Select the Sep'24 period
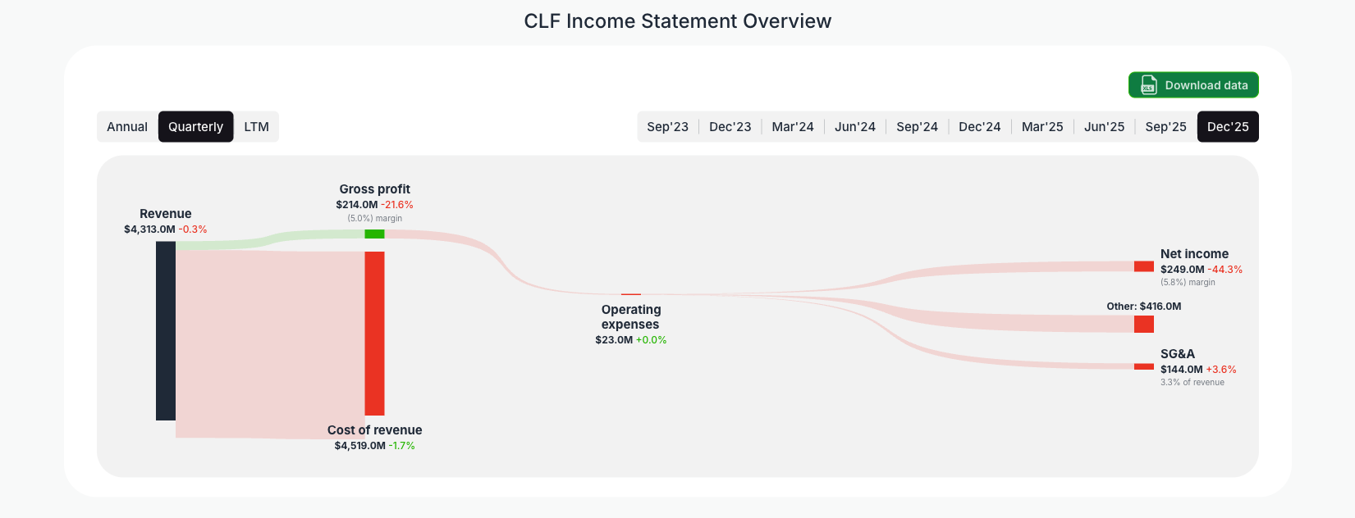The width and height of the screenshot is (1355, 518). tap(917, 126)
